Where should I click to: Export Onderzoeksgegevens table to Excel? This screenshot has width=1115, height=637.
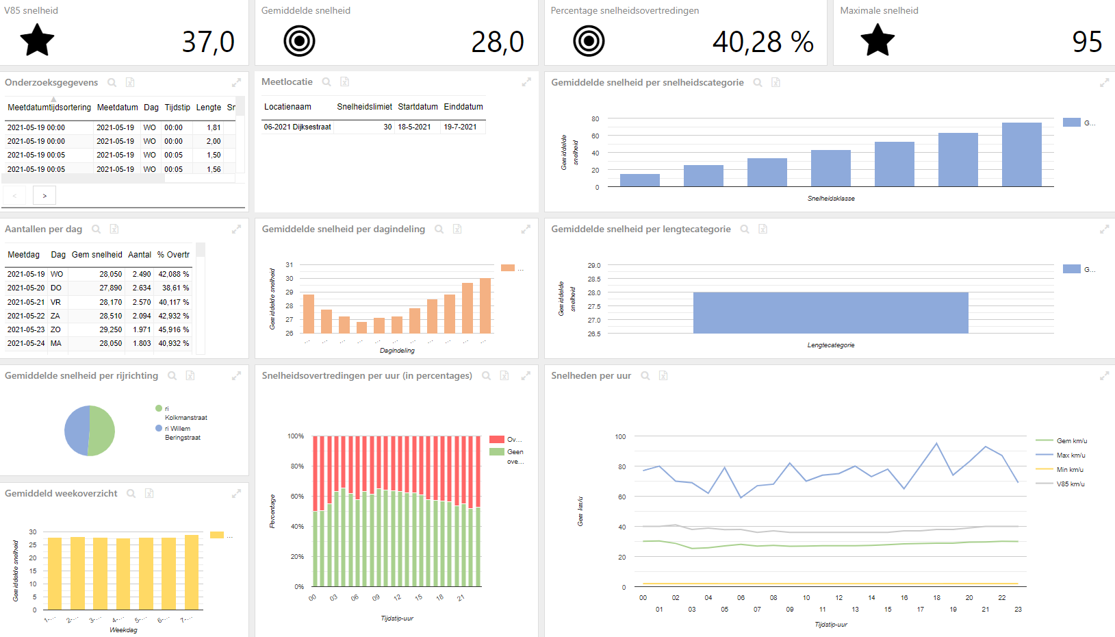[130, 82]
